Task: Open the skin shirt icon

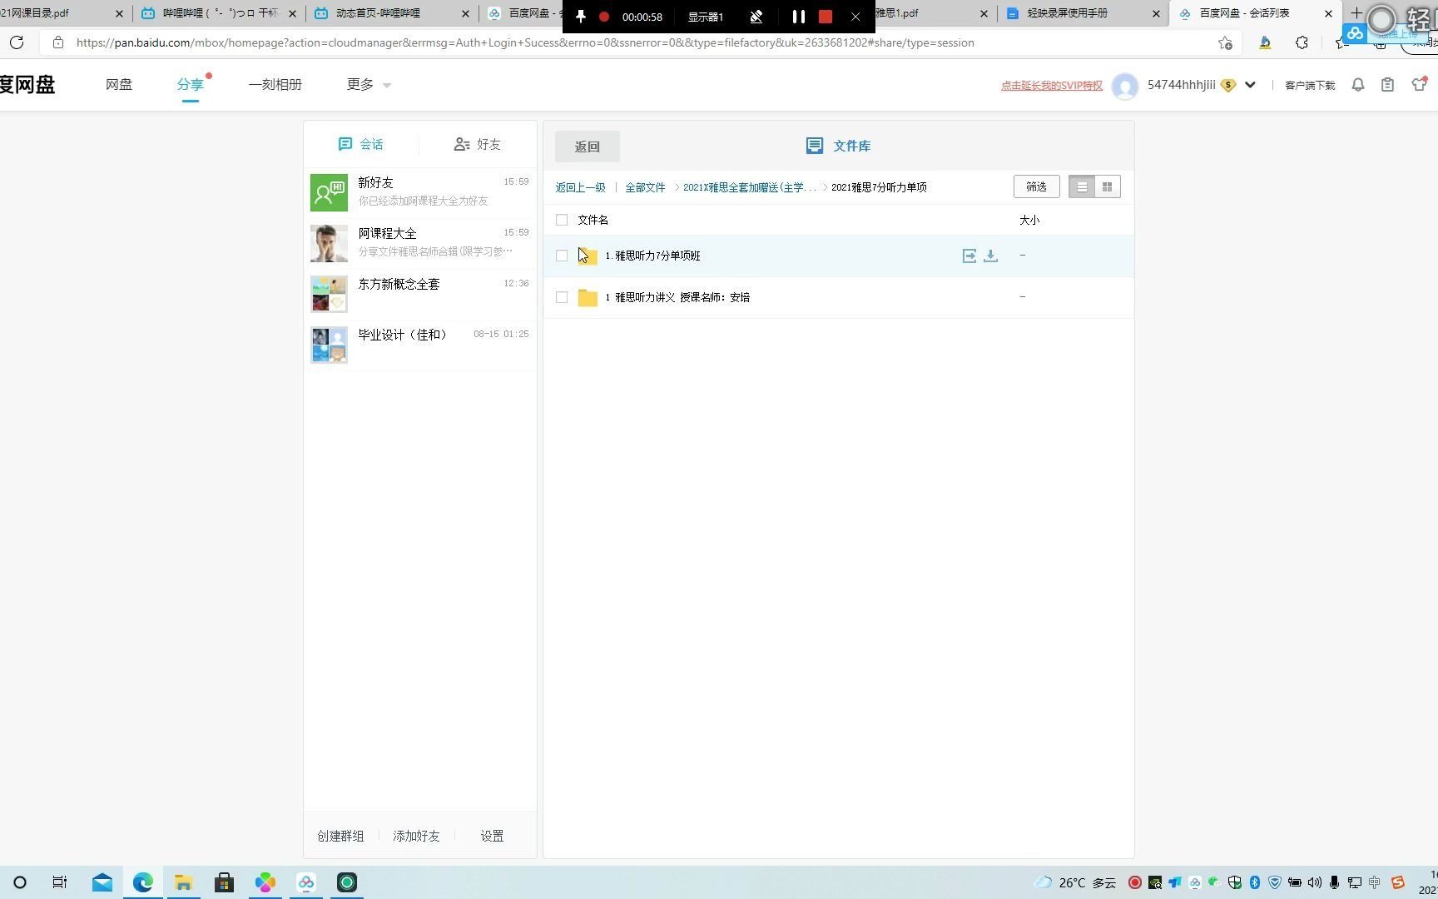Action: (x=1419, y=84)
